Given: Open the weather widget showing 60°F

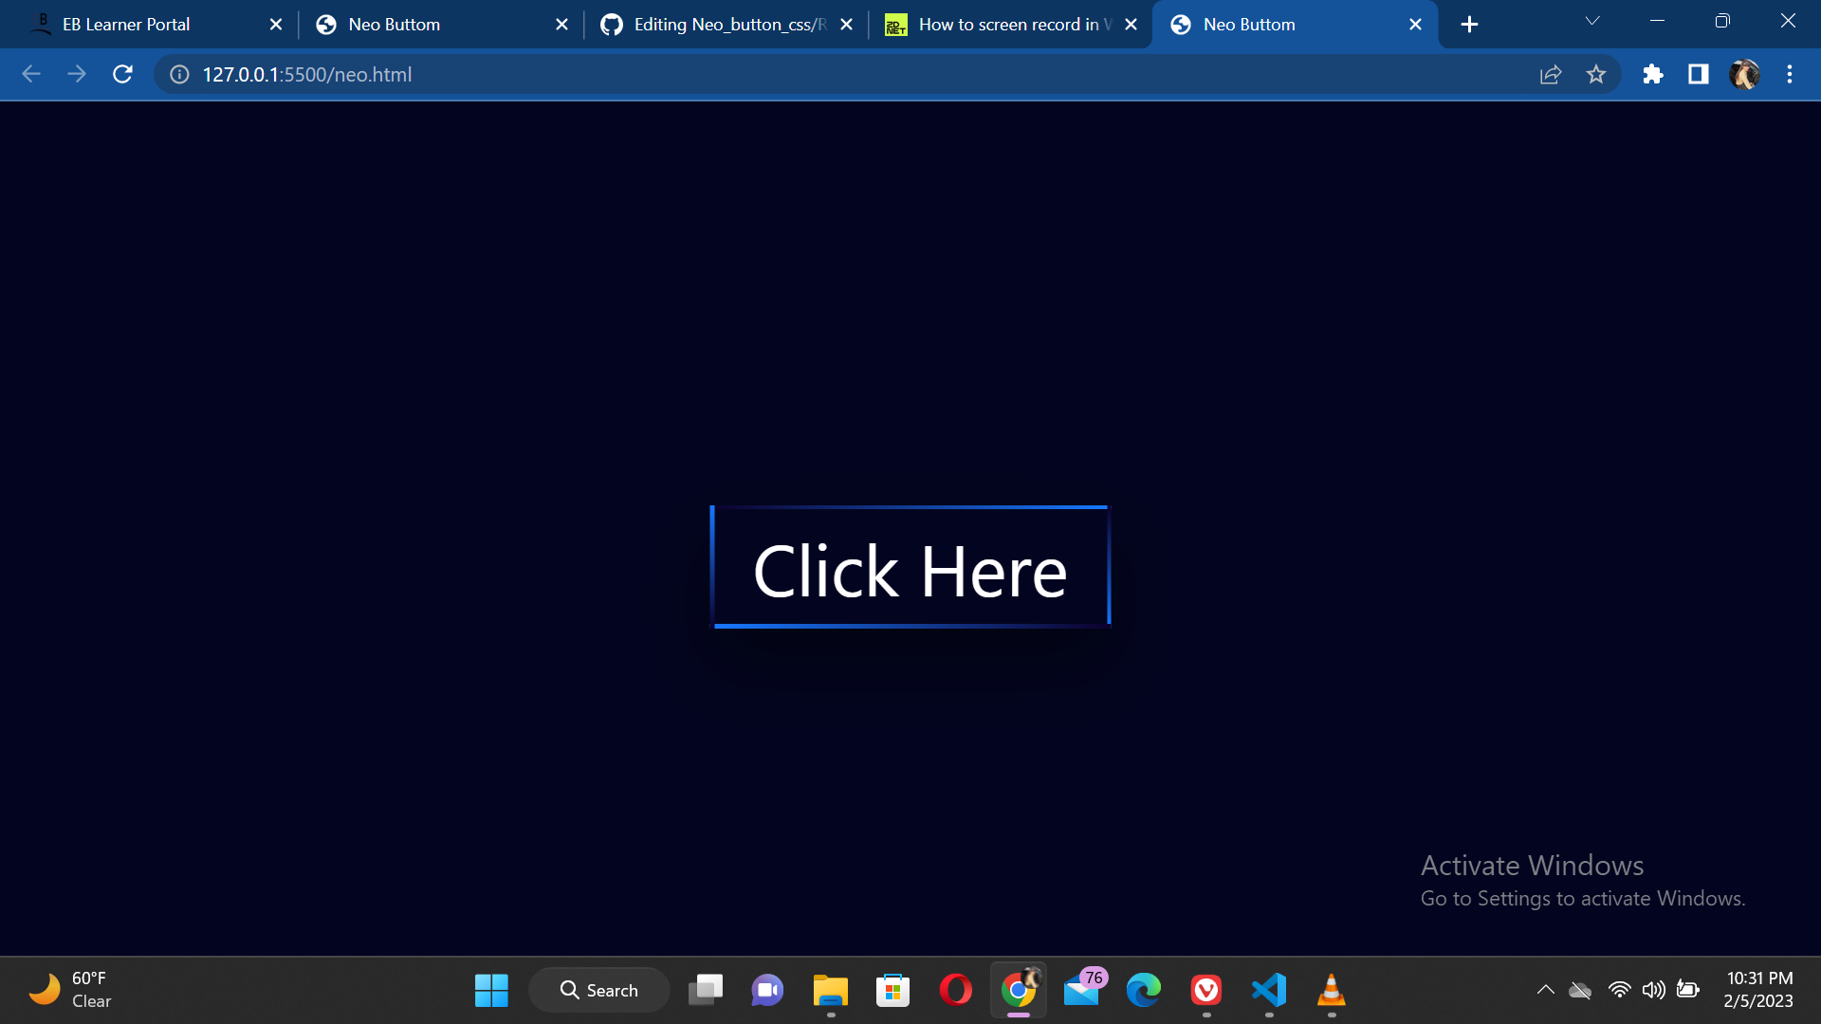Looking at the screenshot, I should pos(71,990).
